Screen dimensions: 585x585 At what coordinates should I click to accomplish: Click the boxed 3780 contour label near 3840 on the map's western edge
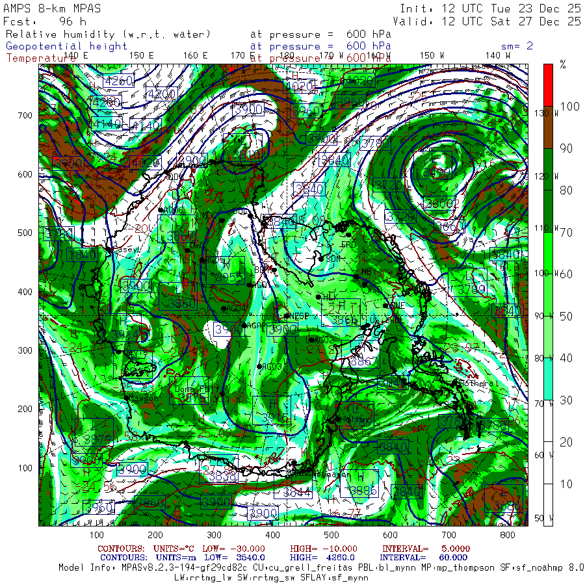click(x=58, y=234)
